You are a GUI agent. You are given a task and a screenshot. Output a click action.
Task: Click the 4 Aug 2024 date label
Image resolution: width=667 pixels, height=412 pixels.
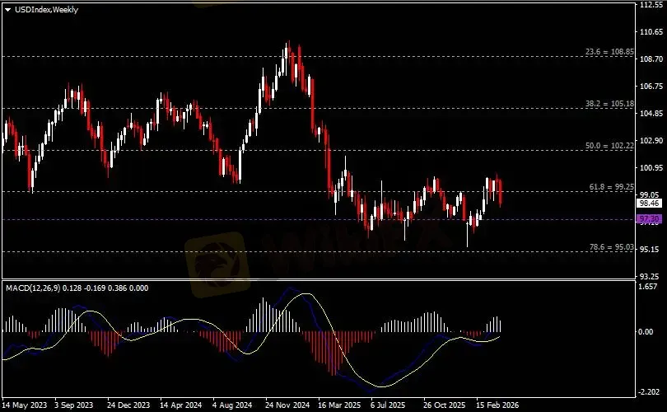[x=232, y=405]
